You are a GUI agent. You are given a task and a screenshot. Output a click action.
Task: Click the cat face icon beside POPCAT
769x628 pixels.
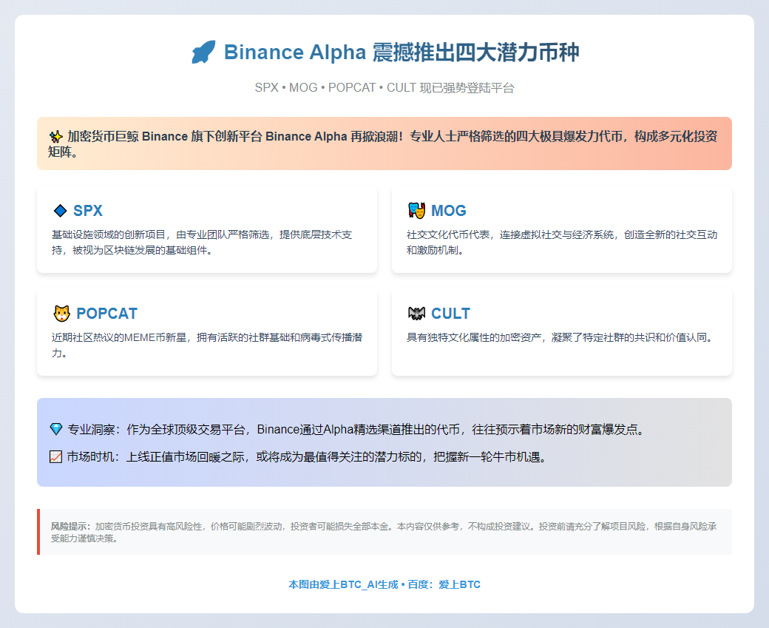(x=62, y=313)
